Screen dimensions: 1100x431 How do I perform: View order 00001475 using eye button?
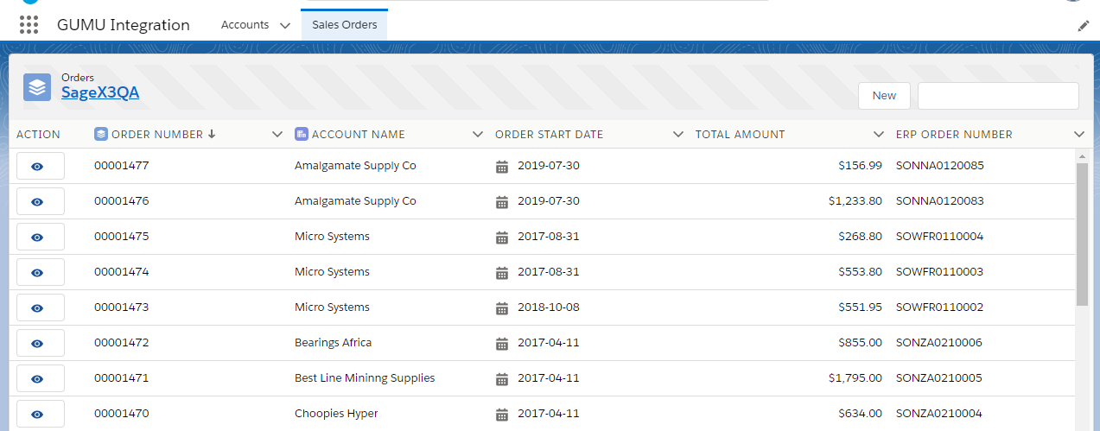click(40, 237)
